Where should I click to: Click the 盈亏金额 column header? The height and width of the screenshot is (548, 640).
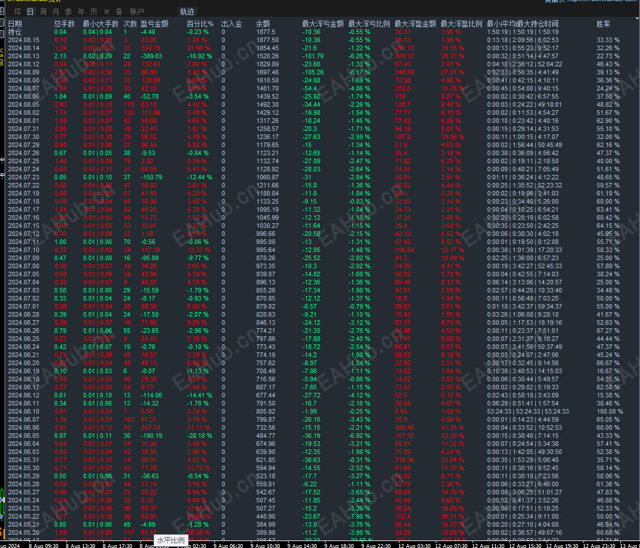[154, 24]
